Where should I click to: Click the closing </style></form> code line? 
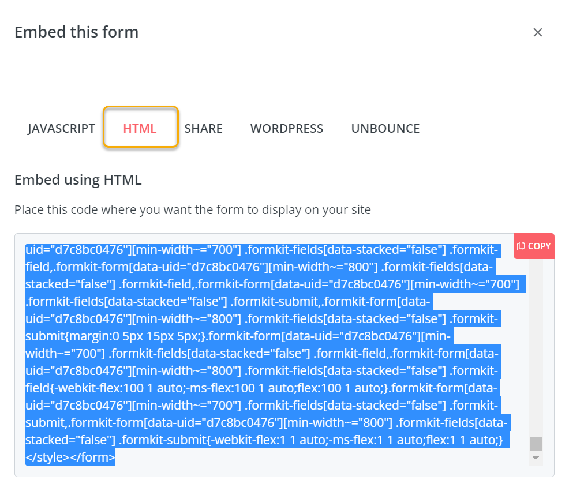(x=70, y=458)
